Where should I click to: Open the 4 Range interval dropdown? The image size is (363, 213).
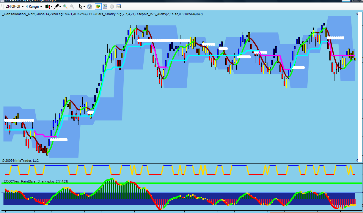tap(34, 7)
